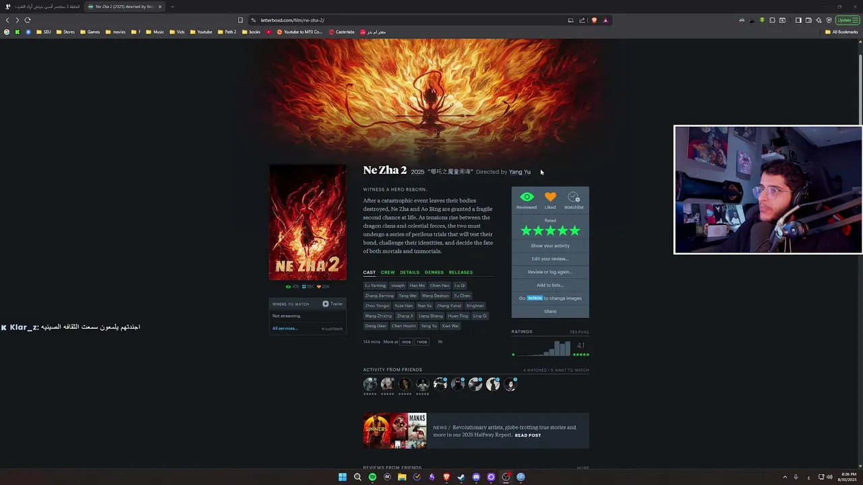Open the TMDB link
The width and height of the screenshot is (863, 485).
421,342
